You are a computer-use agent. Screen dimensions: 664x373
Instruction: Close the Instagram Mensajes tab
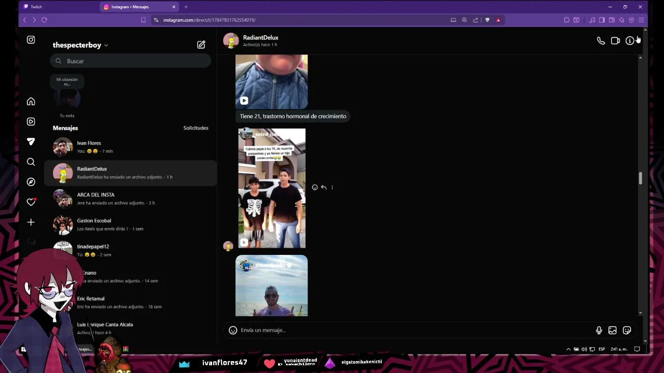click(174, 7)
